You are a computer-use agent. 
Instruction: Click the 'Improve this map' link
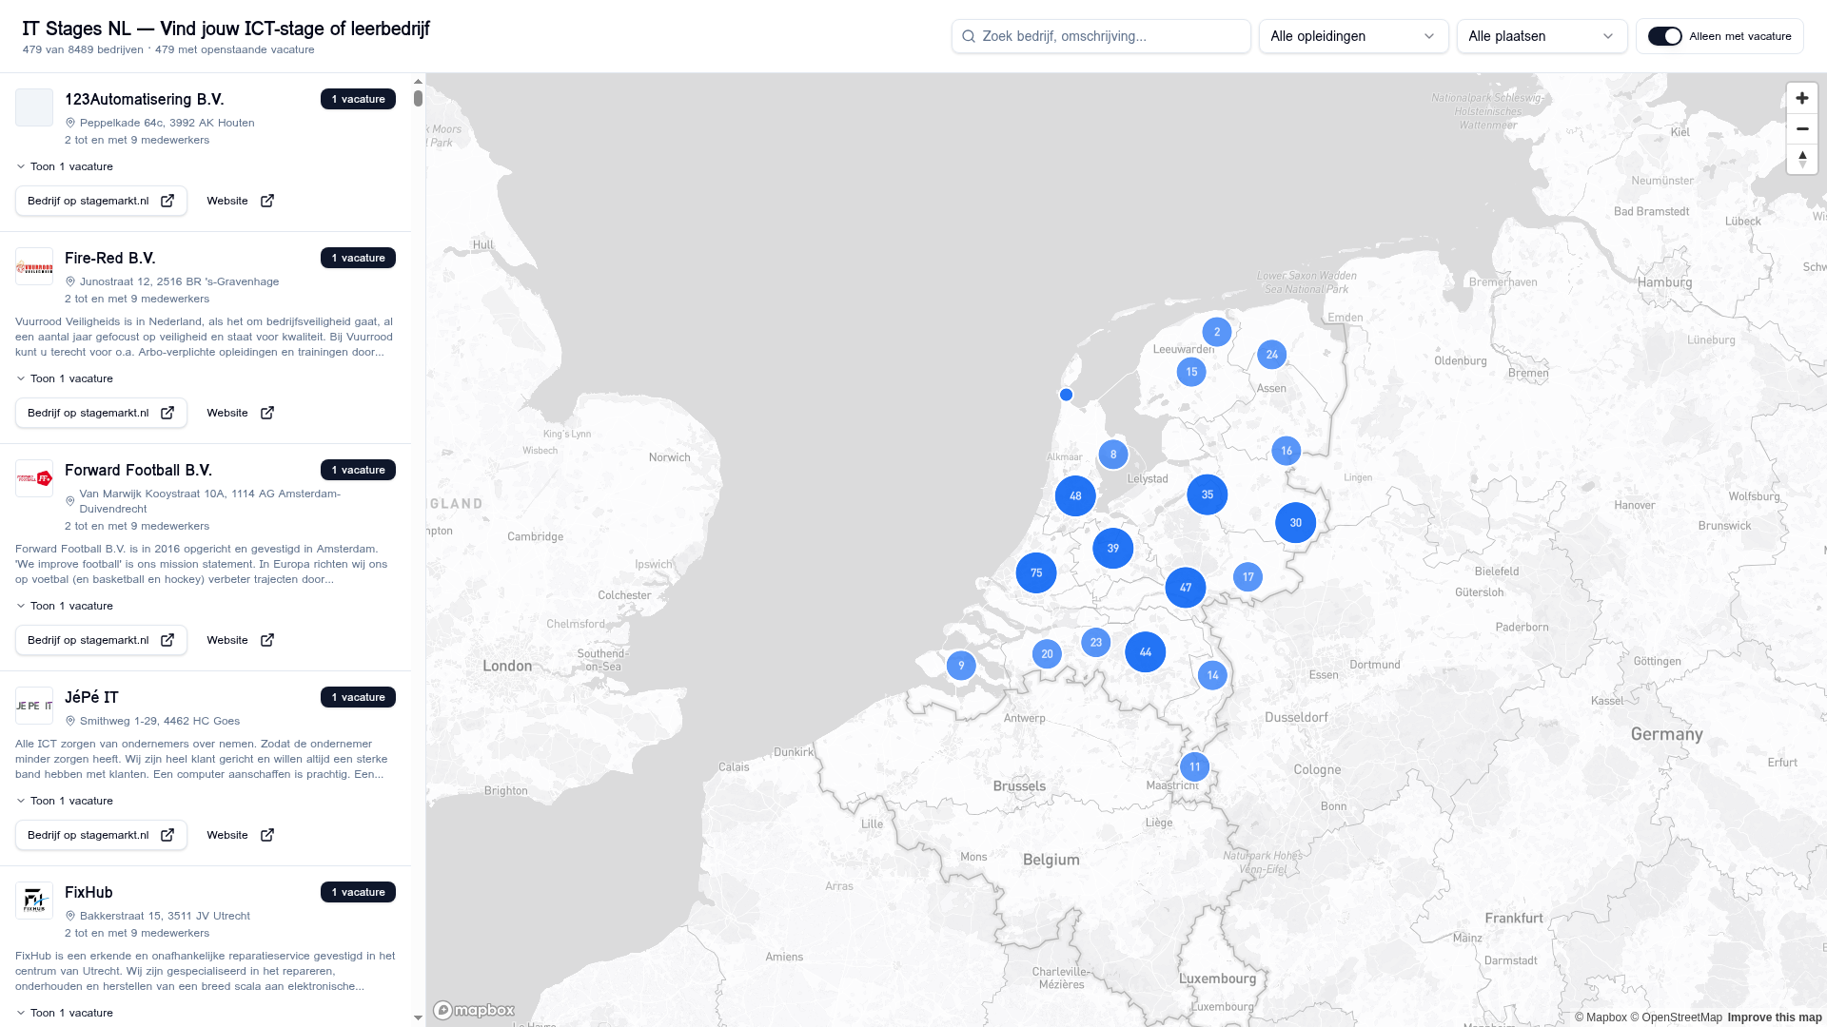(1774, 1017)
